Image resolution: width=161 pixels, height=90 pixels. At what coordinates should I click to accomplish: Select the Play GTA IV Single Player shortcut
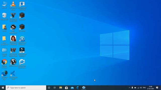coord(13,52)
